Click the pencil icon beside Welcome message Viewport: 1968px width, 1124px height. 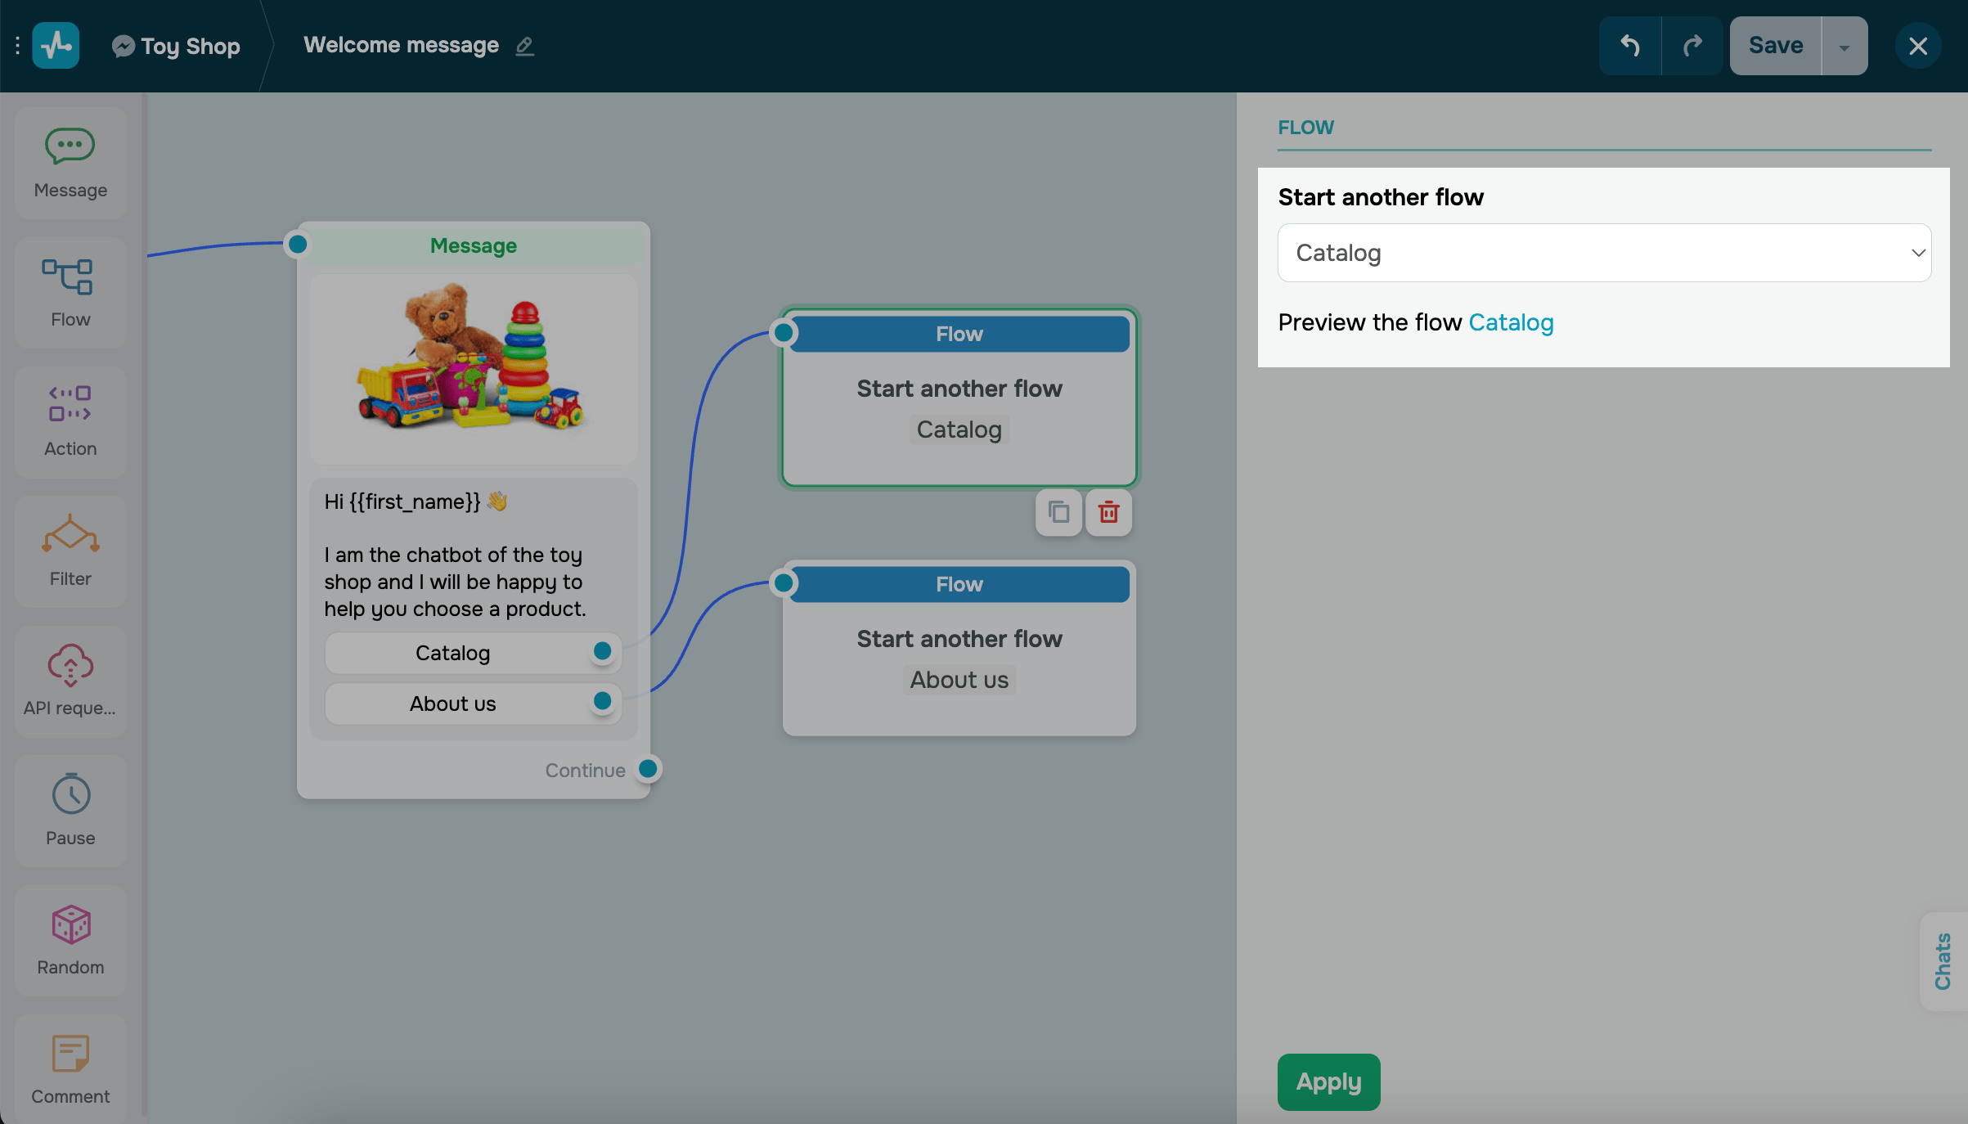tap(524, 47)
